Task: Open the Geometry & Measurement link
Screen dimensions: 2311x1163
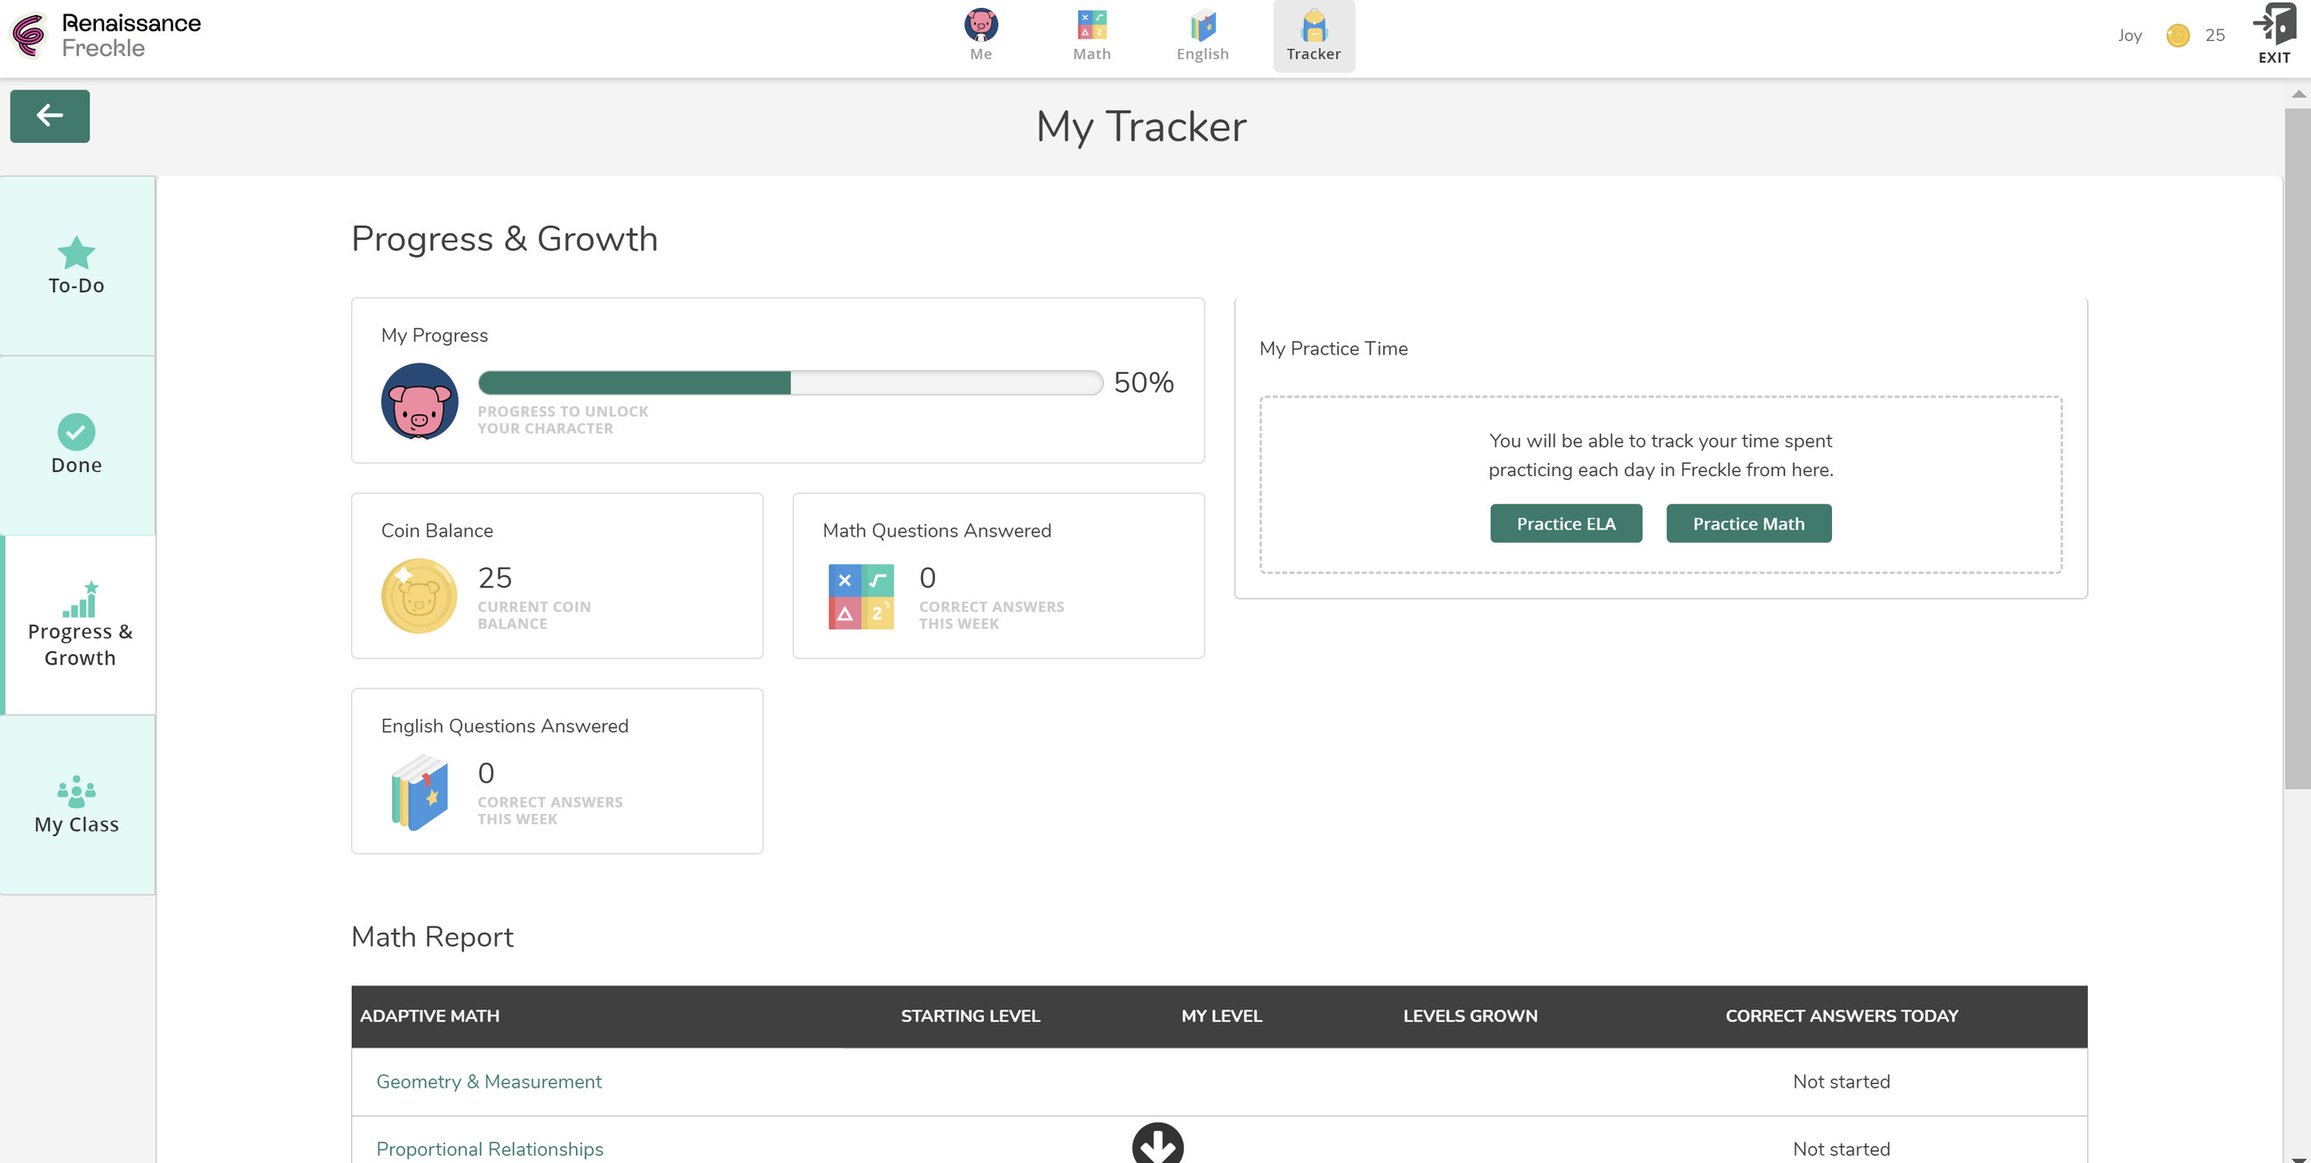Action: (x=488, y=1081)
